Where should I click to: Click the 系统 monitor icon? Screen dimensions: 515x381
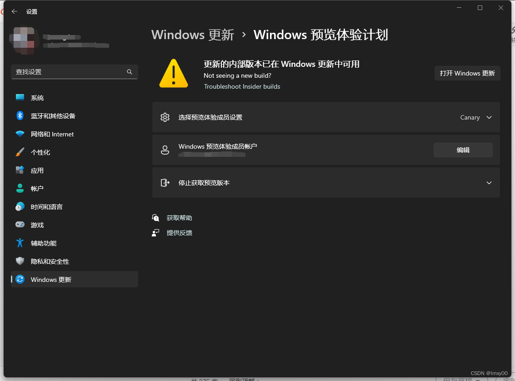[20, 98]
